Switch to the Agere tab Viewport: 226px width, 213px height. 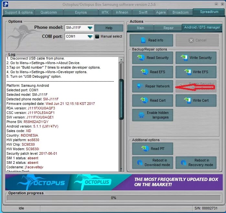click(x=161, y=12)
